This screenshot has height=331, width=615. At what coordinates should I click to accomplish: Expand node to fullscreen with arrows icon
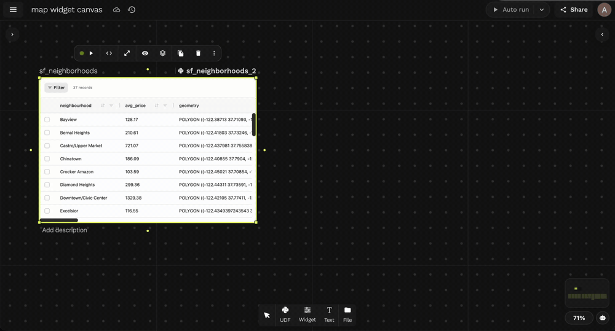coord(127,53)
